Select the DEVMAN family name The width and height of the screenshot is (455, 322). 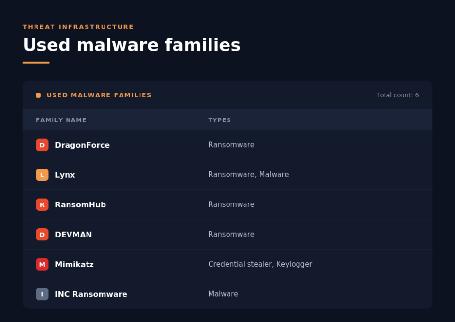tap(73, 235)
